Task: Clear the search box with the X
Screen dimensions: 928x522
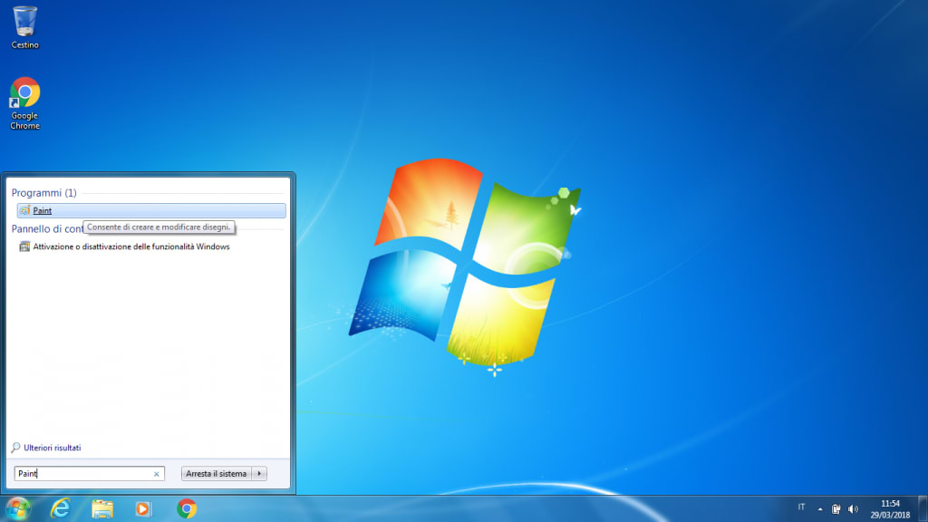Action: pos(156,474)
